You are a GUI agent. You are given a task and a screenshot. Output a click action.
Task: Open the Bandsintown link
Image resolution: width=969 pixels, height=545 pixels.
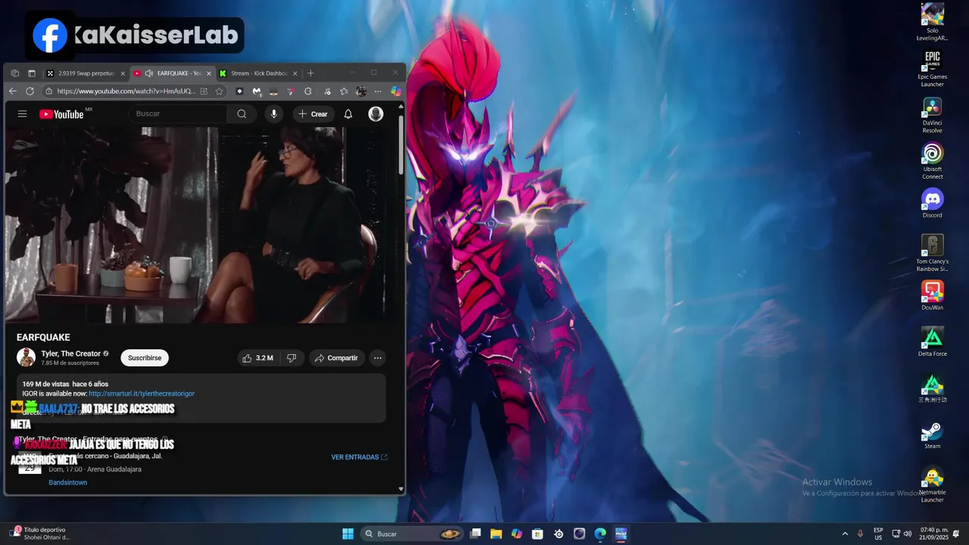coord(68,482)
